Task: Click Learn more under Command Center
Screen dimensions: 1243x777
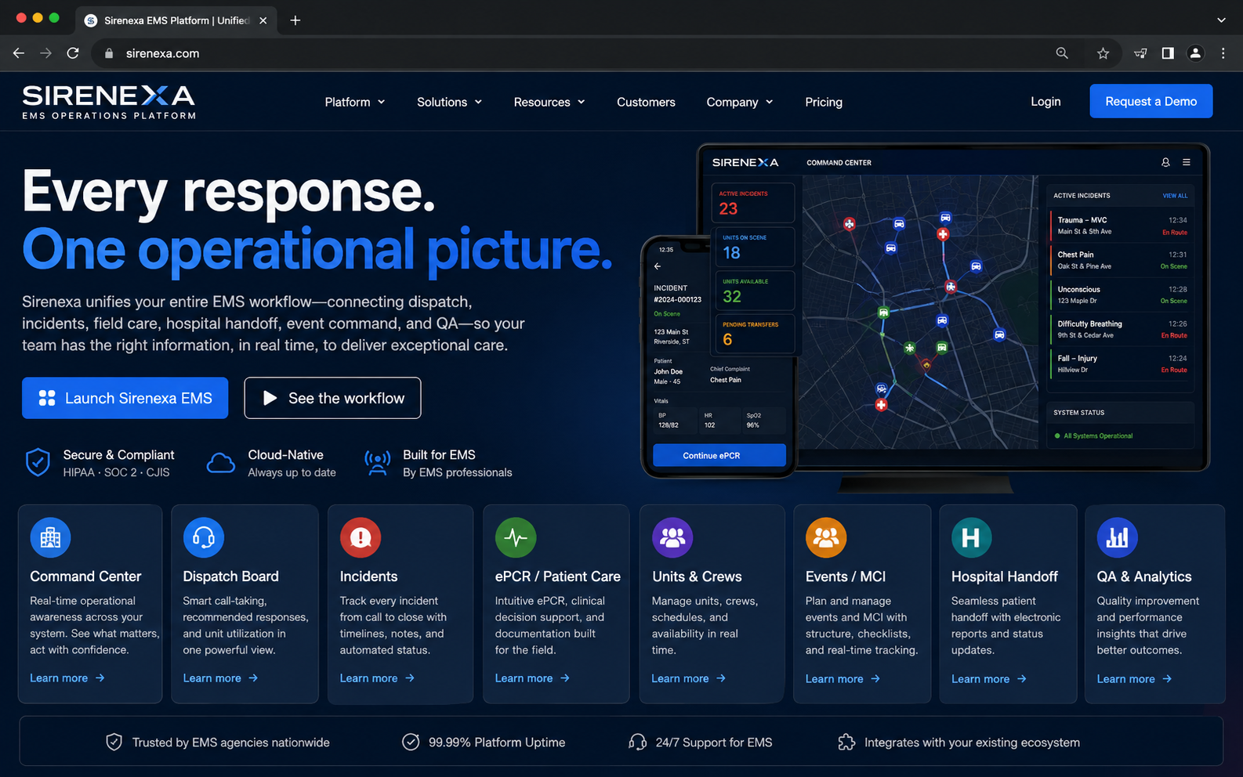Action: click(67, 678)
